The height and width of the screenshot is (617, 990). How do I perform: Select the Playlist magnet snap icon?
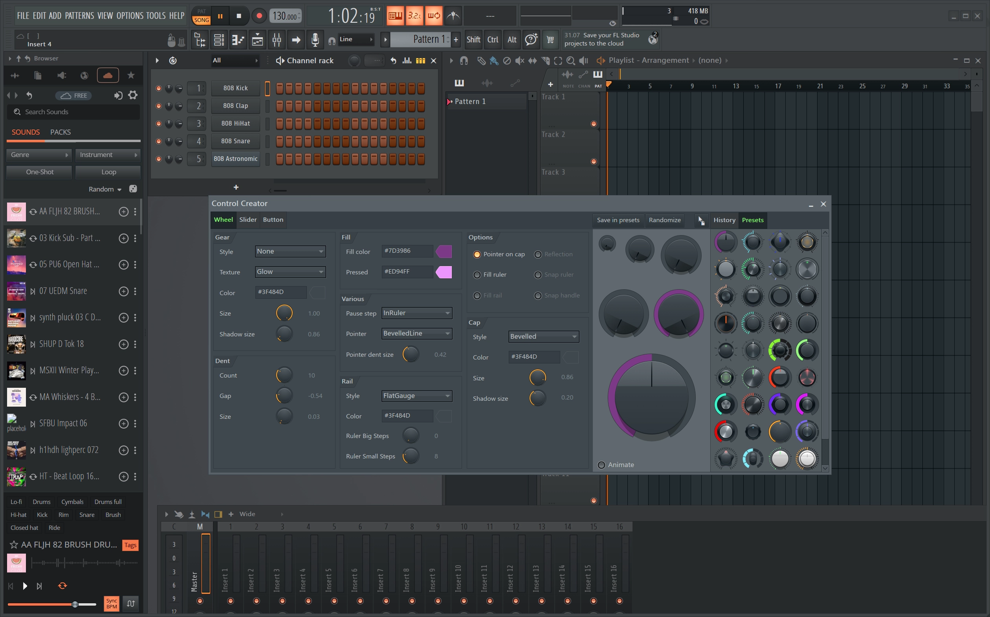tap(464, 60)
